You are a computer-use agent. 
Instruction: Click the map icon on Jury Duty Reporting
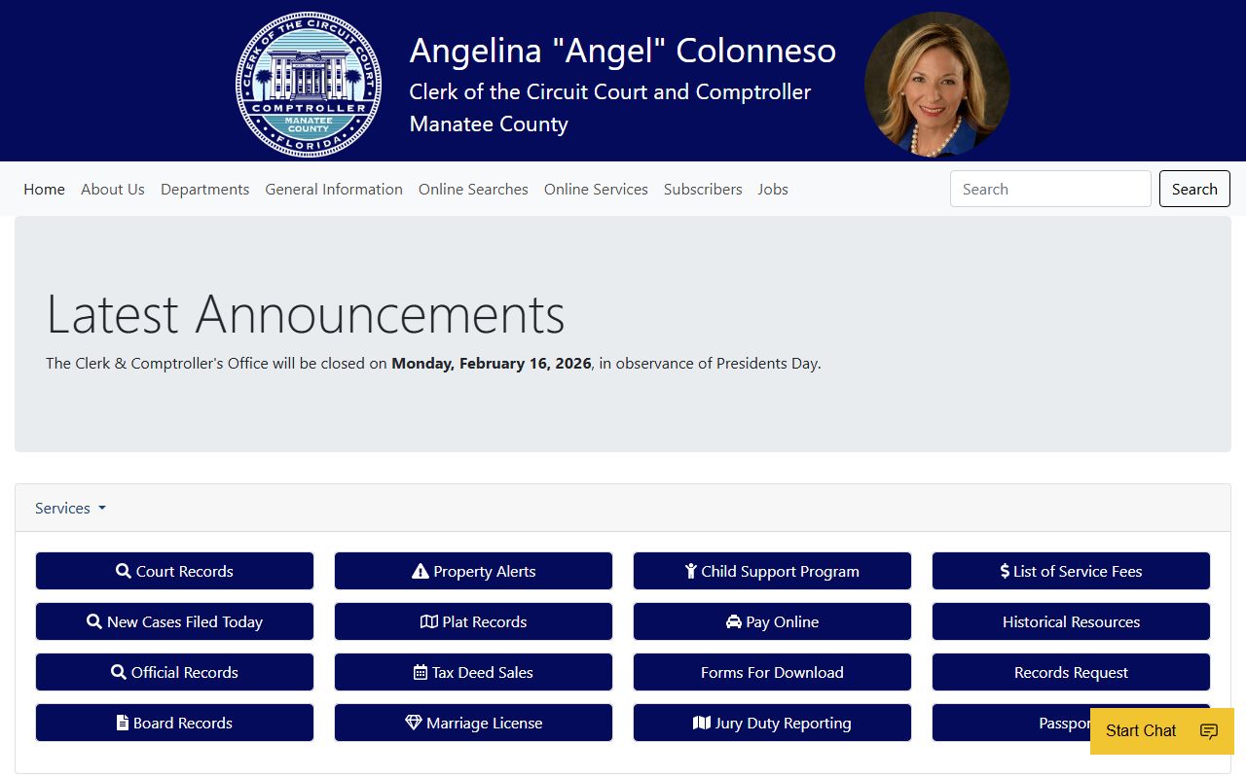702,723
